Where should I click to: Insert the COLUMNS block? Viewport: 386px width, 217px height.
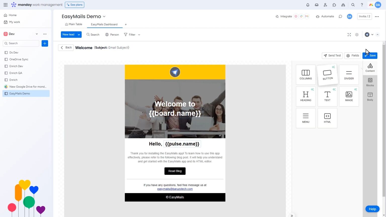pos(306,74)
